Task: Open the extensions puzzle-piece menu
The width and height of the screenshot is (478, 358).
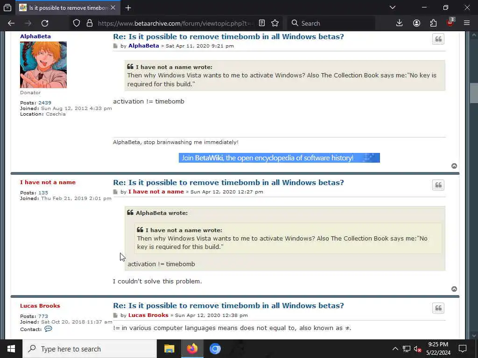Action: click(433, 23)
